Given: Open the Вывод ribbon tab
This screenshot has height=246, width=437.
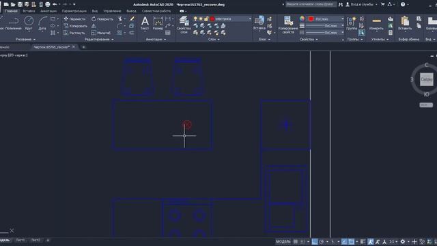Looking at the screenshot, I should tap(131, 11).
